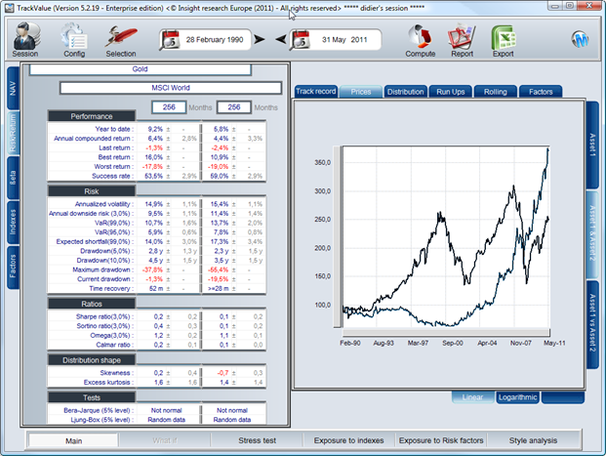Switch to the Indexes side tab
The height and width of the screenshot is (456, 606).
pyautogui.click(x=13, y=222)
